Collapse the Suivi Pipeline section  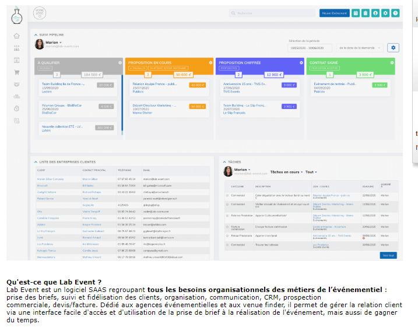pyautogui.click(x=36, y=35)
